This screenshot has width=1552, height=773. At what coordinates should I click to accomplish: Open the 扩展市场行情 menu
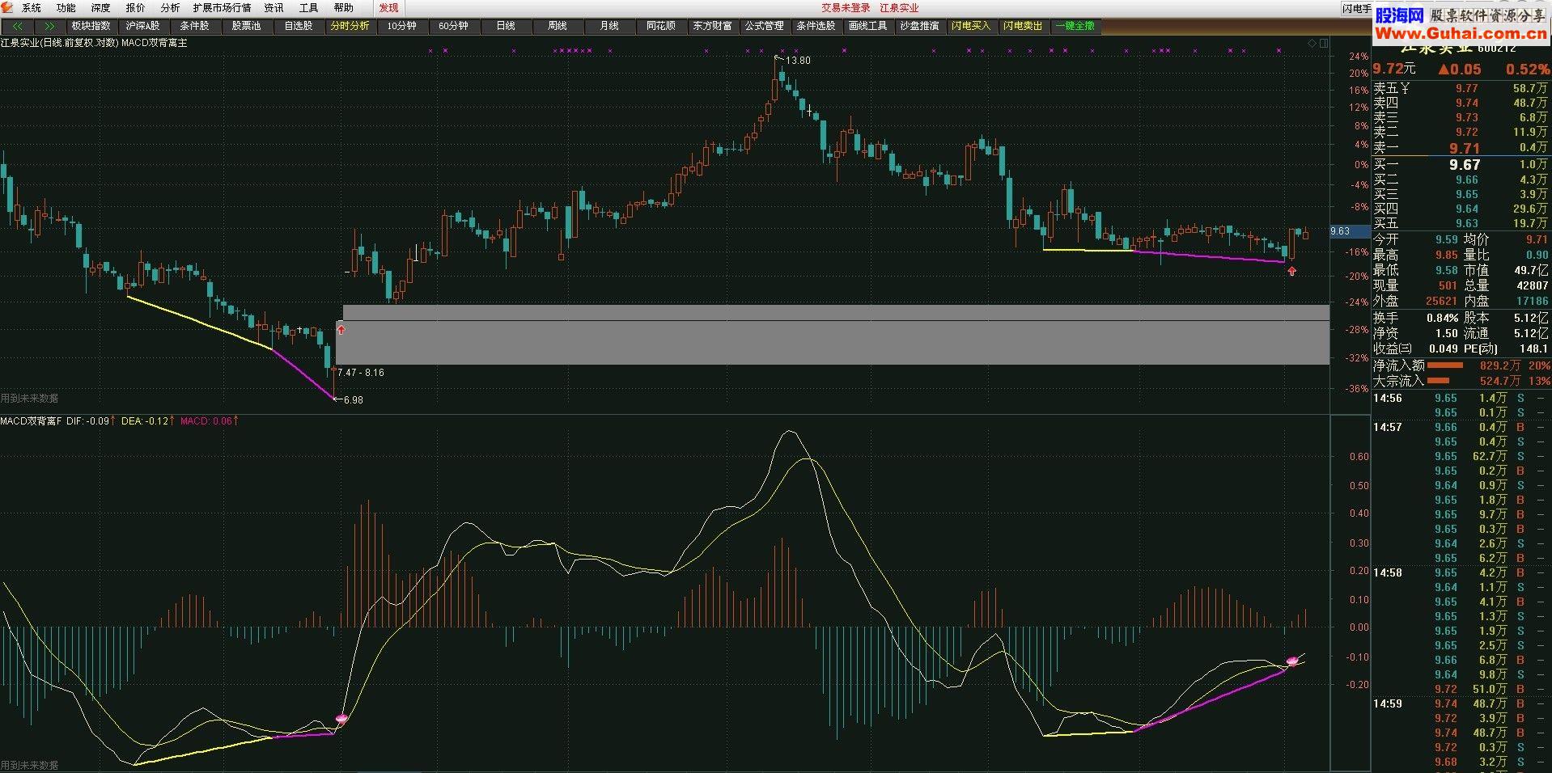coord(222,8)
